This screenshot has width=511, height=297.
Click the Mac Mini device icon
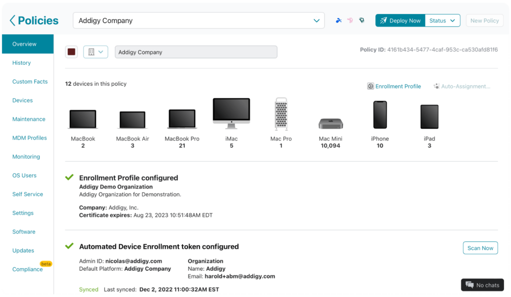[x=330, y=124]
